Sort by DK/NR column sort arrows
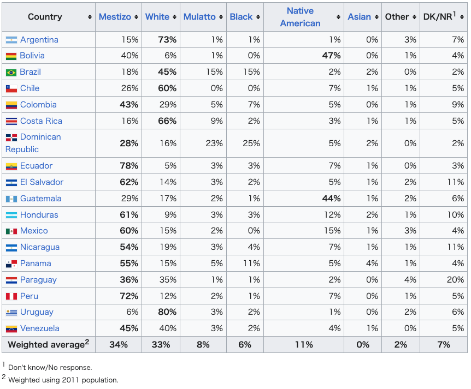 coord(462,17)
